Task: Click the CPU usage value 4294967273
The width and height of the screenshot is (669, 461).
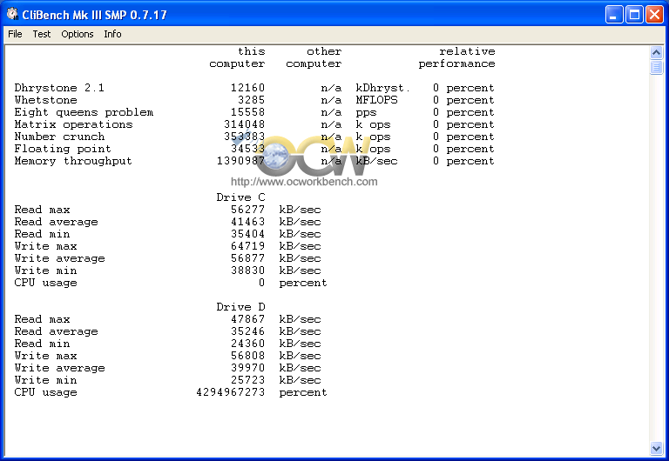Action: [x=230, y=392]
